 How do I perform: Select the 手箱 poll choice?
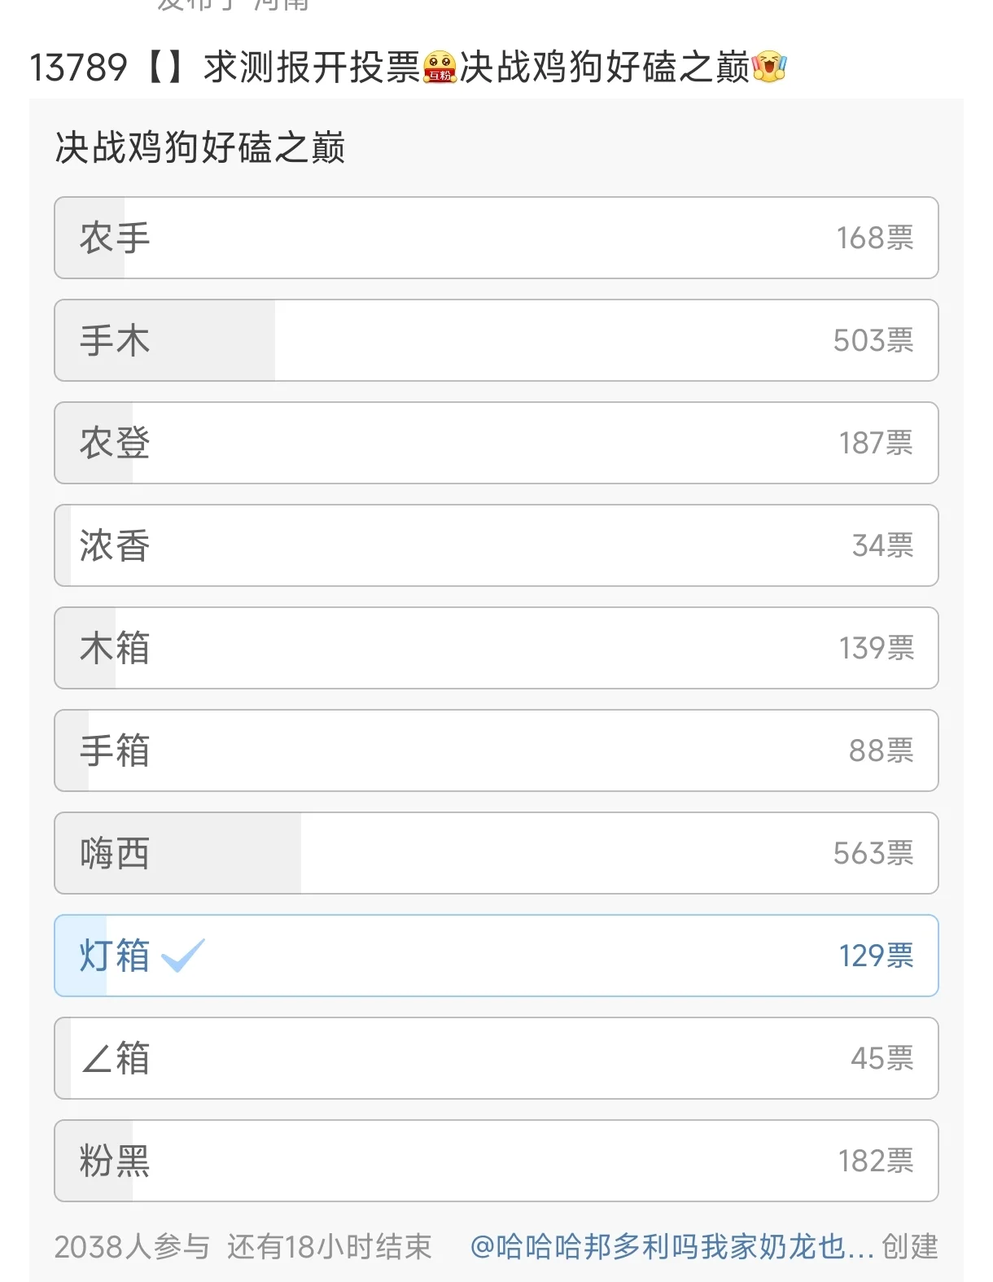(495, 750)
